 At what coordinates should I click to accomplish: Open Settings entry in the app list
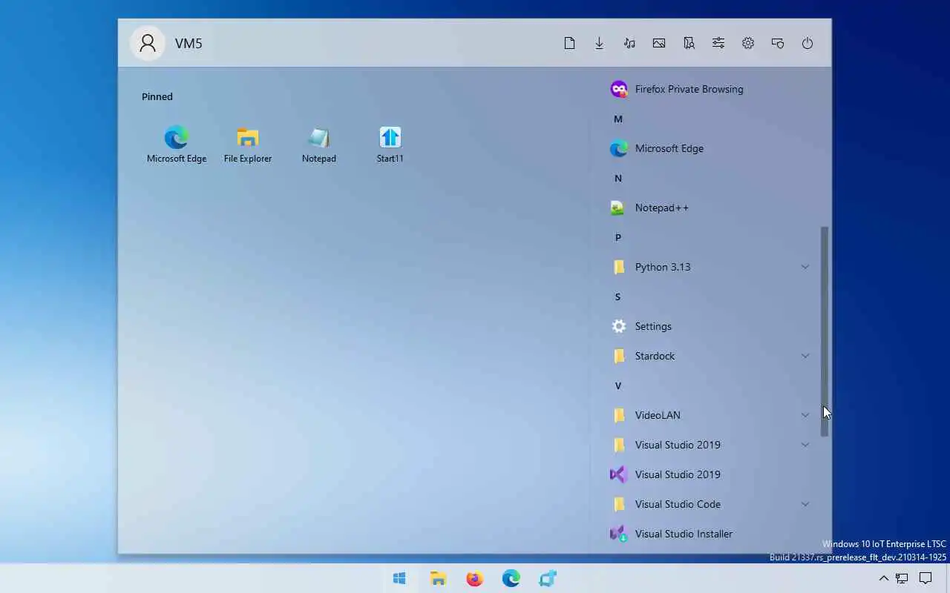coord(709,326)
